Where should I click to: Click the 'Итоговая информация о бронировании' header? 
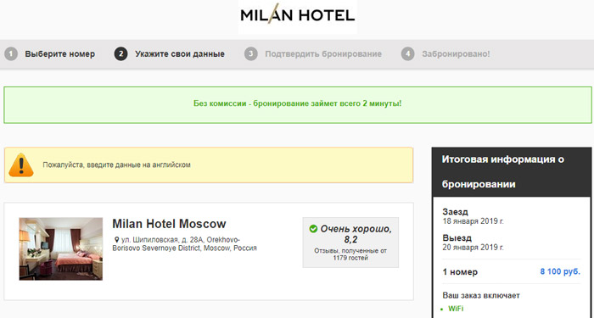point(512,172)
